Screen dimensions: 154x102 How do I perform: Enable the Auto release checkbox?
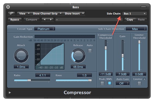(90, 50)
